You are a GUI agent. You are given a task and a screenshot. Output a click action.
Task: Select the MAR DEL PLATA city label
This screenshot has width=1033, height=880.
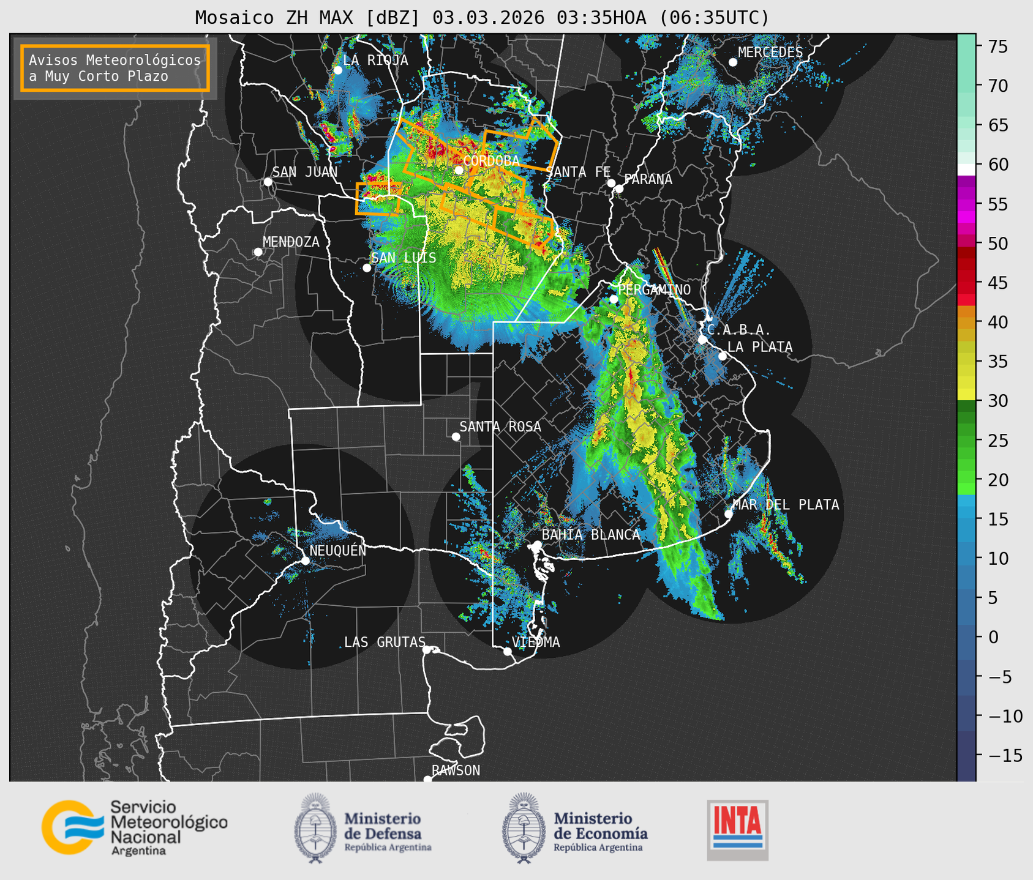(x=786, y=505)
